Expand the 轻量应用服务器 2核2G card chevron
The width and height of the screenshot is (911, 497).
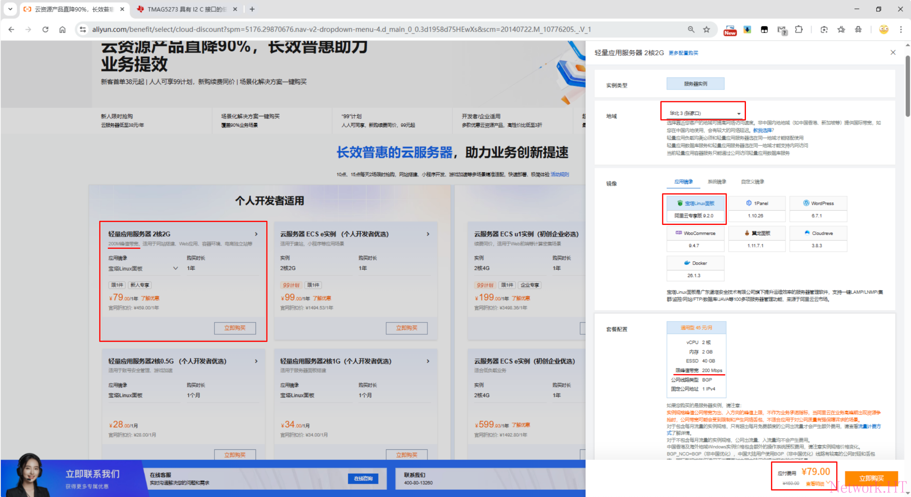[256, 234]
